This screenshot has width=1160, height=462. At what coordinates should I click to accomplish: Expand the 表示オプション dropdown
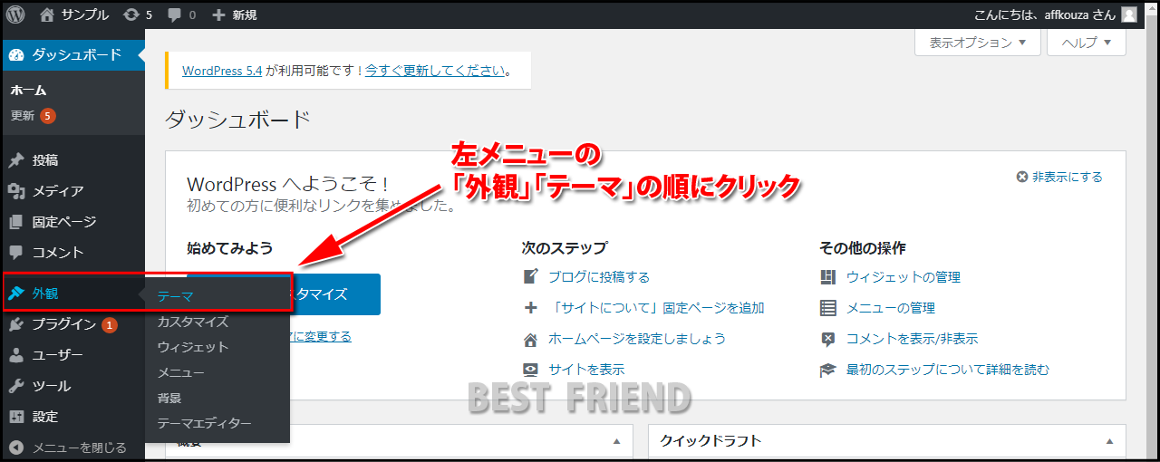click(x=977, y=42)
